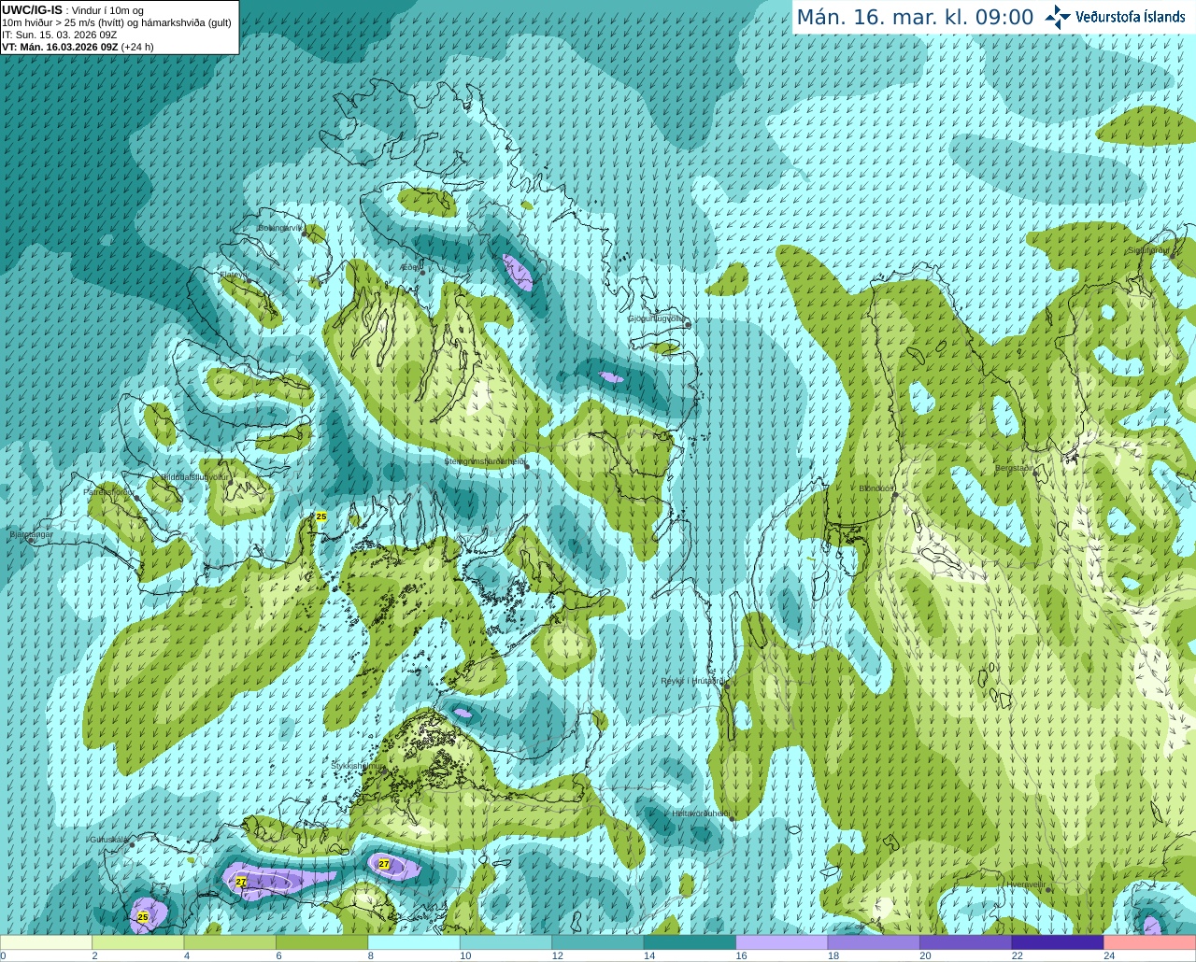This screenshot has height=962, width=1196.
Task: Click the Veðurstofa Íslands name text
Action: (x=1131, y=17)
